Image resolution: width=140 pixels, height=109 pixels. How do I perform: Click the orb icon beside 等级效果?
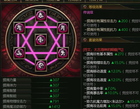(85, 7)
